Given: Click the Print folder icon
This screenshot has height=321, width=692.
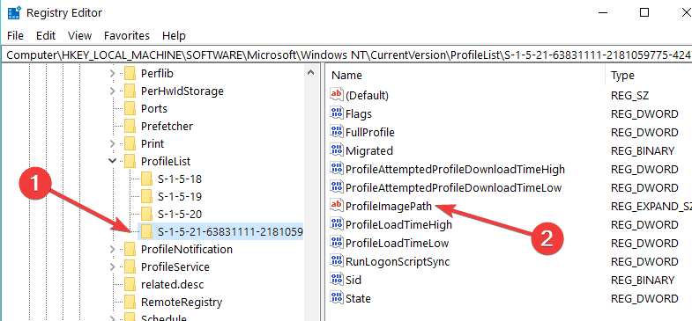Looking at the screenshot, I should 130,144.
